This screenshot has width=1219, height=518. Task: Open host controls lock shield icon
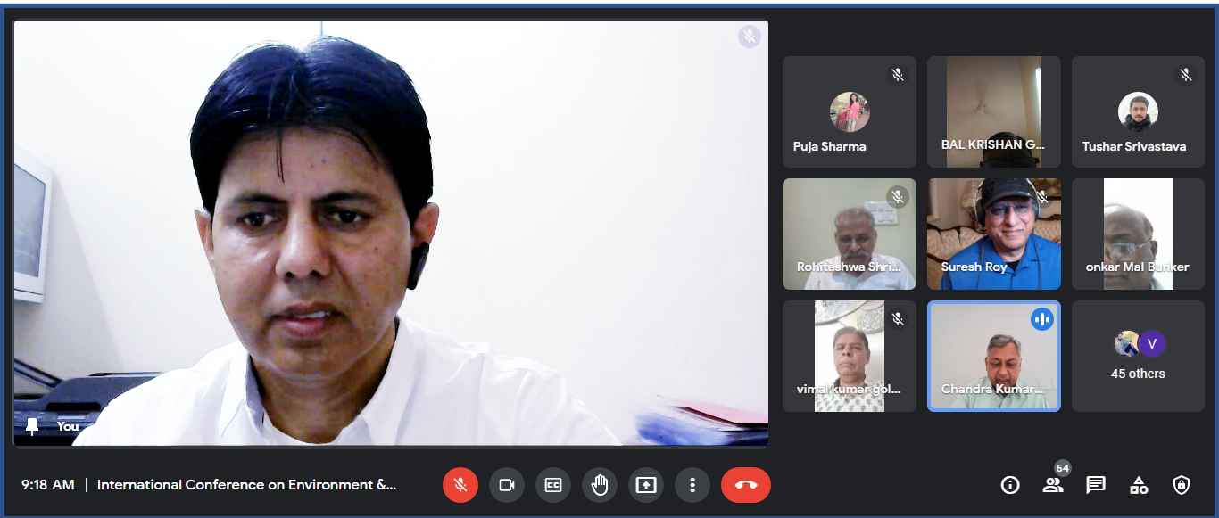1182,485
